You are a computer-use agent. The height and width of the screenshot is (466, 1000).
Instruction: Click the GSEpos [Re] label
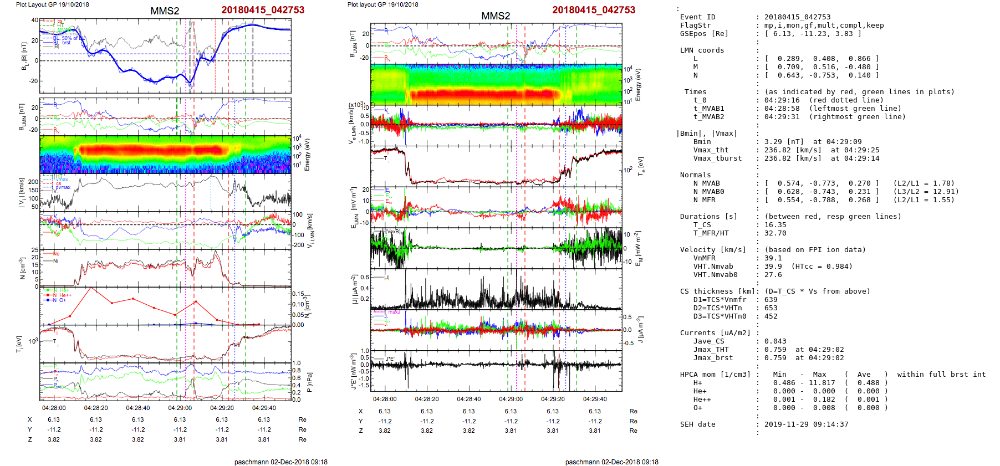(704, 34)
